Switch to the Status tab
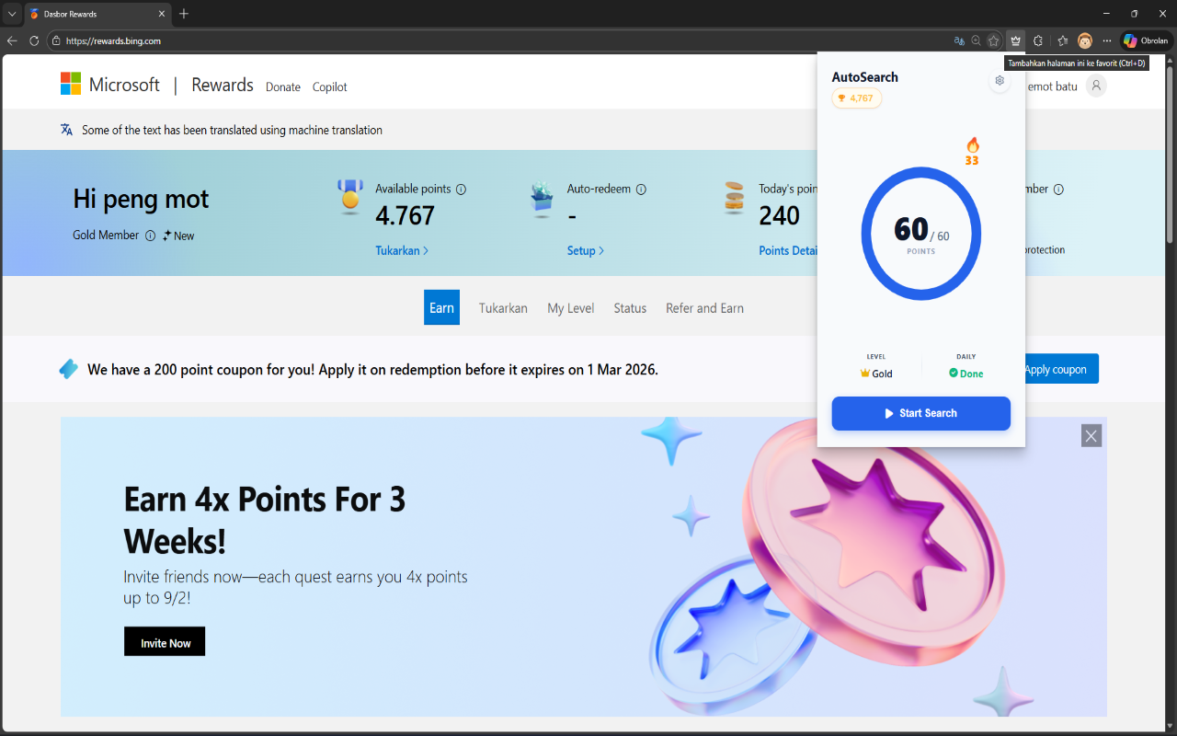The image size is (1177, 736). point(630,308)
